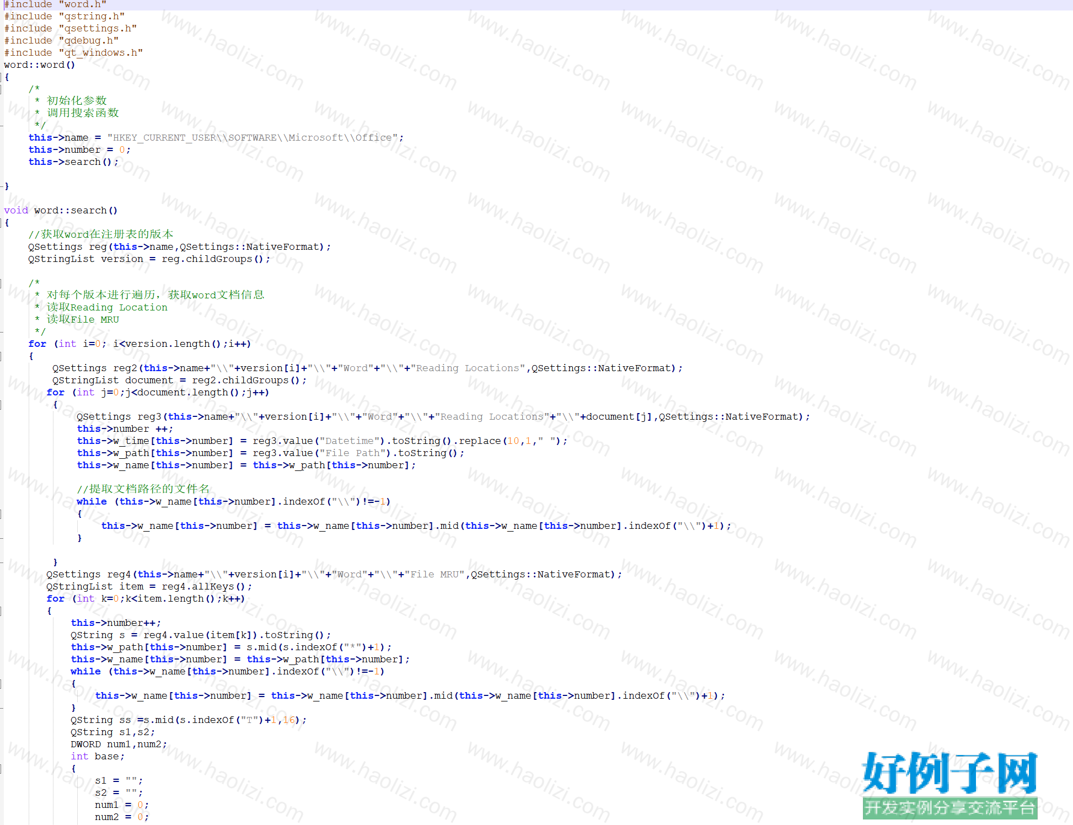Click the QSettings reg4 "File MRU" line
The width and height of the screenshot is (1073, 825).
click(335, 575)
